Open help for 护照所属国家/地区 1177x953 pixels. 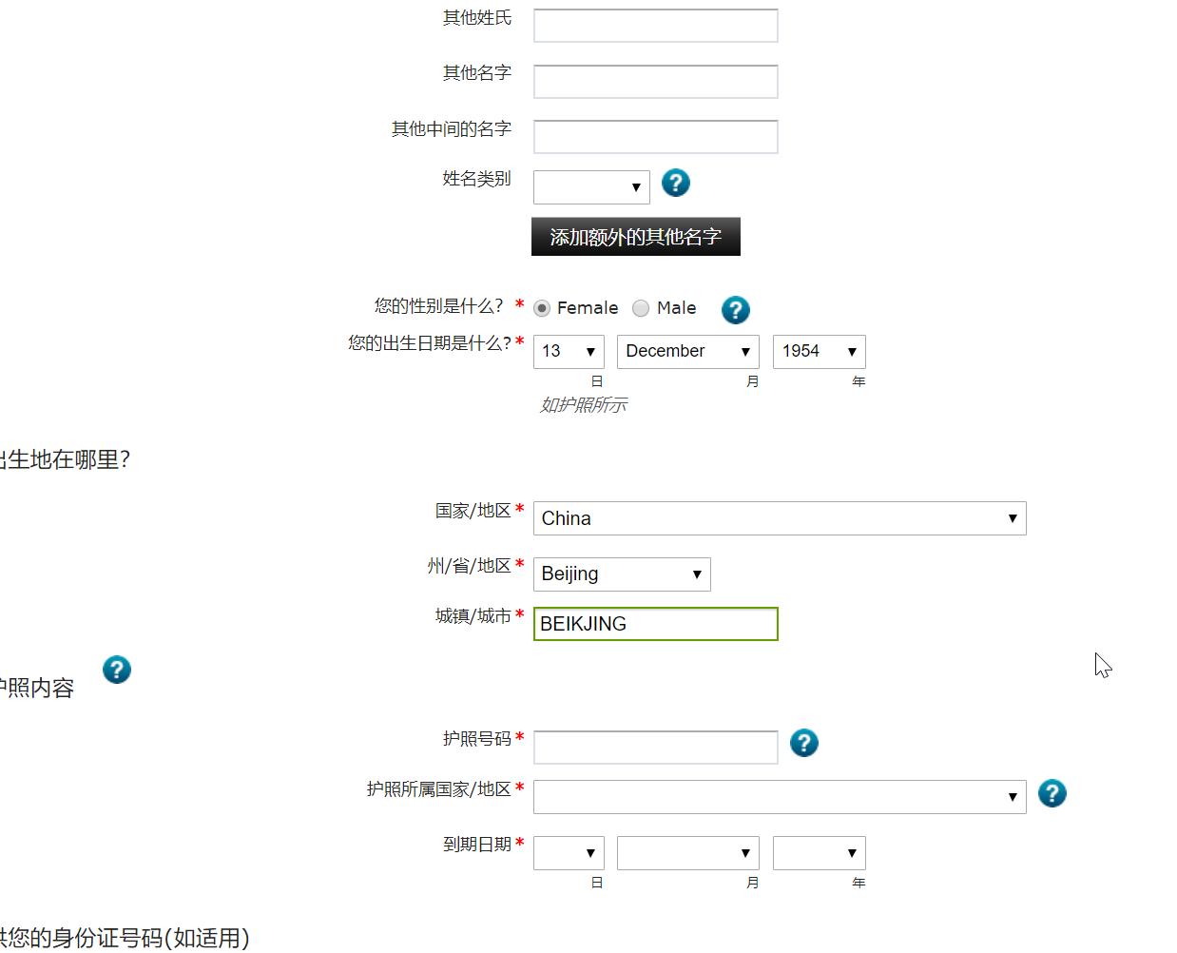[x=1052, y=793]
